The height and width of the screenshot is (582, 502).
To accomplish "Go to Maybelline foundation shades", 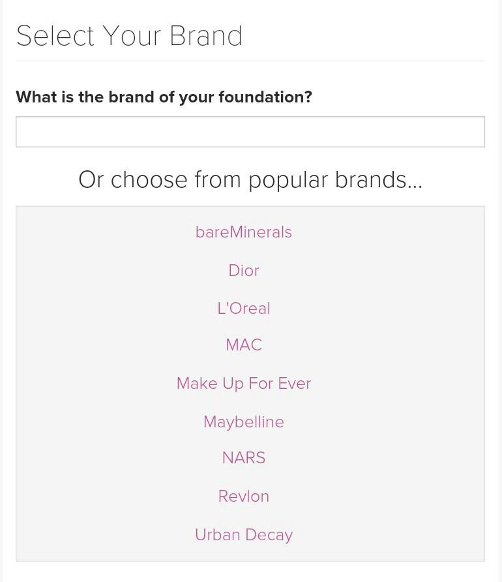I will pyautogui.click(x=244, y=422).
